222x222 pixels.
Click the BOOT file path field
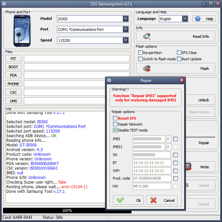[77, 67]
